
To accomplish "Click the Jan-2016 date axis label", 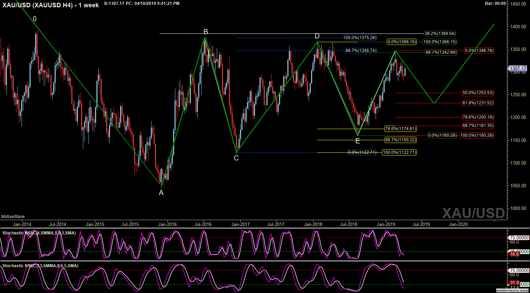I will tap(167, 224).
